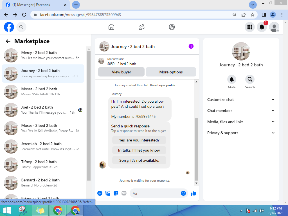Open the View buyer profile link
The width and height of the screenshot is (288, 216).
tap(163, 85)
